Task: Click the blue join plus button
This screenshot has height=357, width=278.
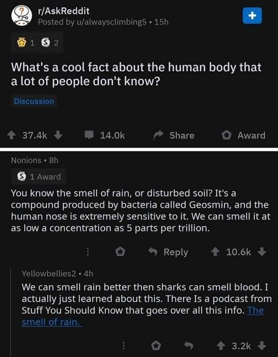Action: 252,16
